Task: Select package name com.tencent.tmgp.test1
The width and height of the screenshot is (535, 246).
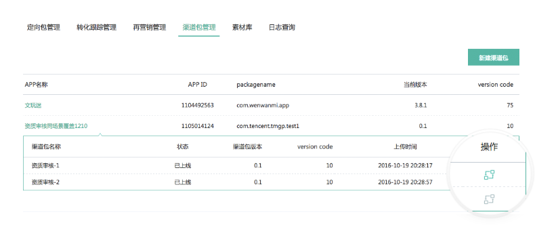Action: pyautogui.click(x=268, y=126)
